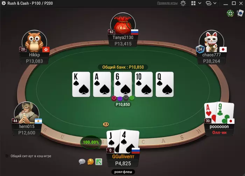Click the pot chips below board
245x176 pixels.
pos(123,98)
